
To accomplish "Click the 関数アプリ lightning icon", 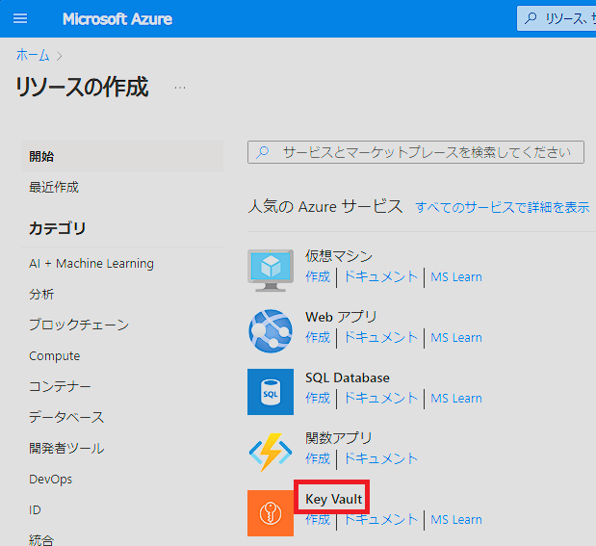I will coord(271,452).
